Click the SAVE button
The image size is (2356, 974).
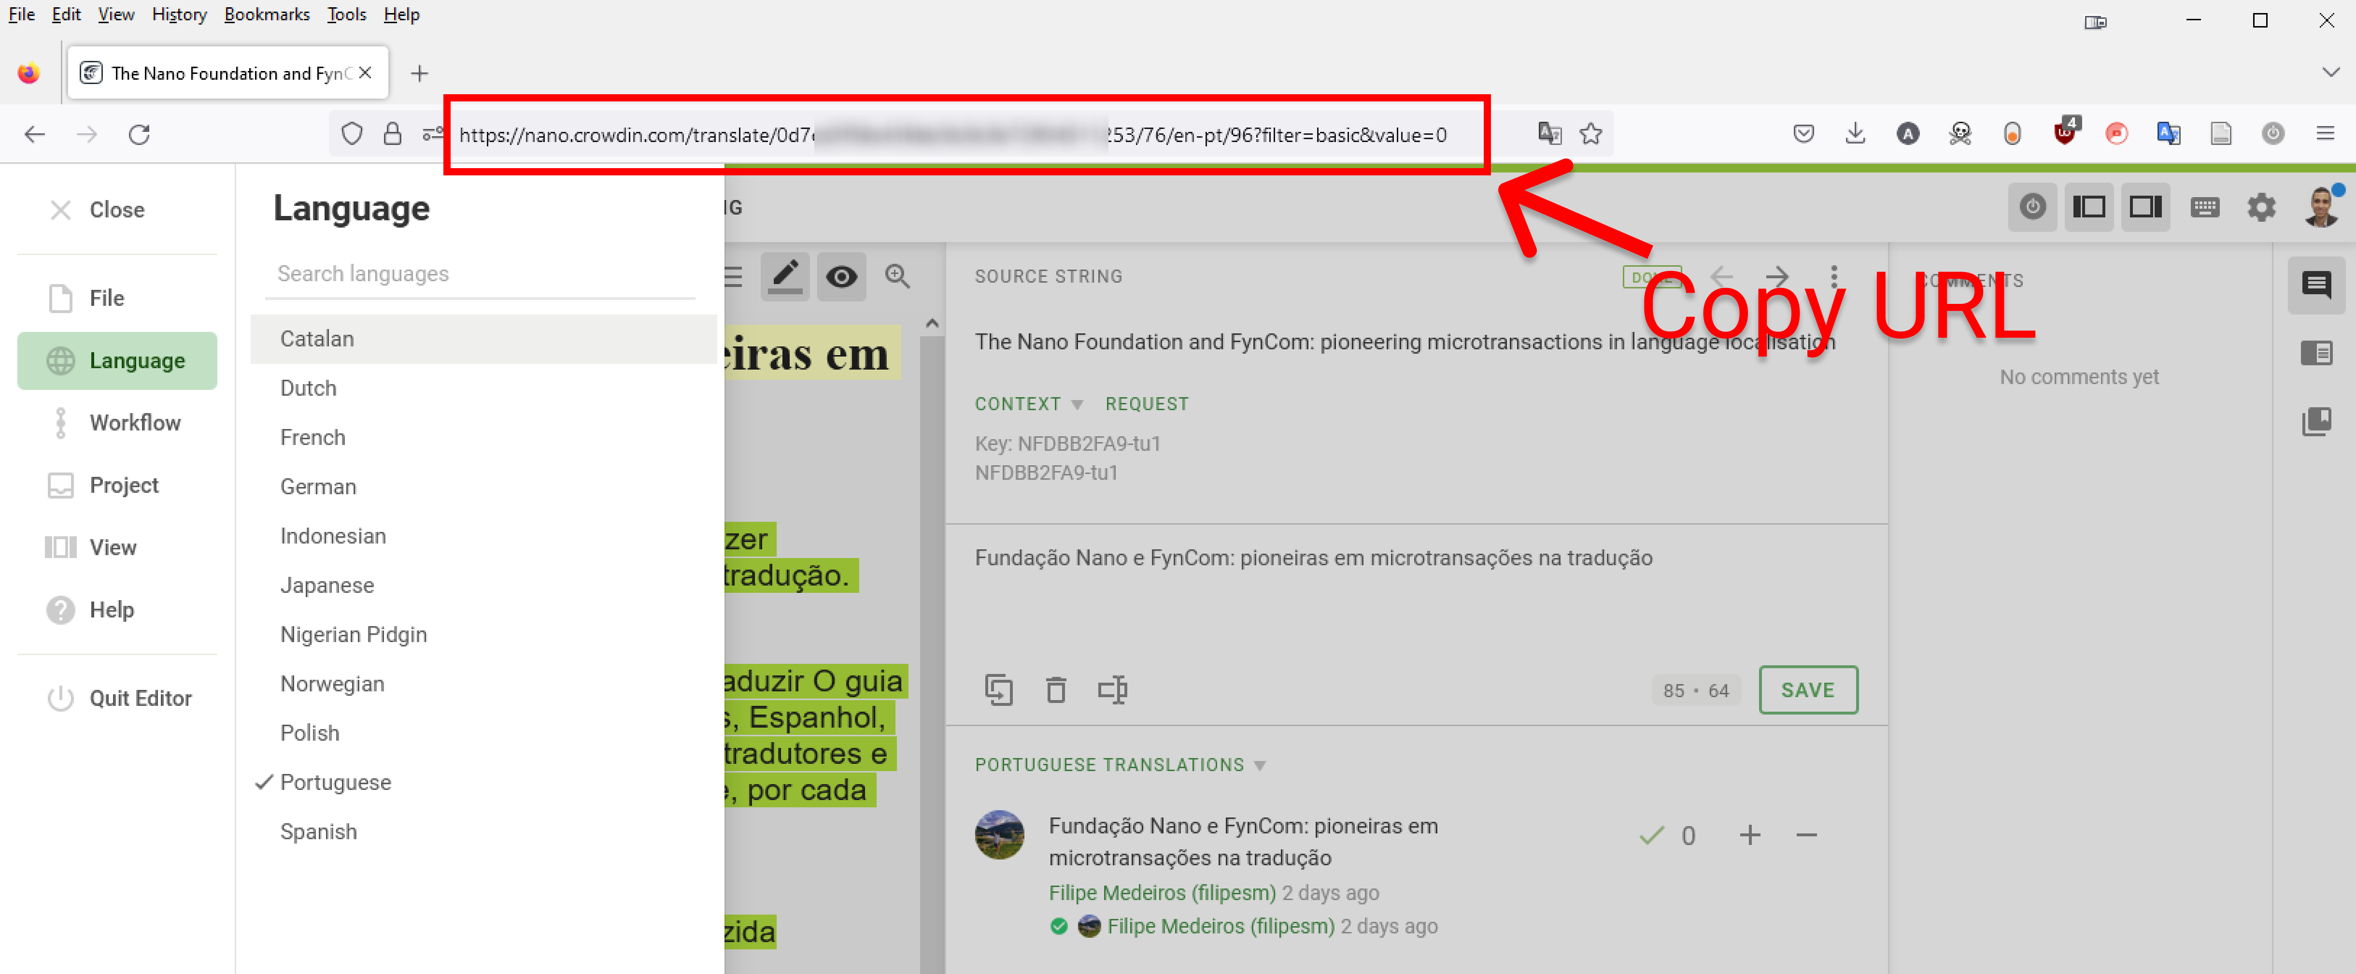pos(1807,689)
